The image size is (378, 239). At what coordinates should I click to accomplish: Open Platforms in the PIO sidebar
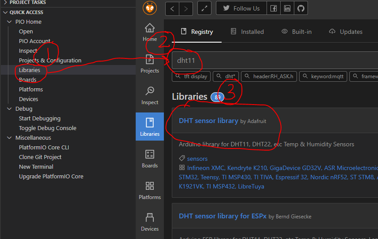tap(150, 190)
